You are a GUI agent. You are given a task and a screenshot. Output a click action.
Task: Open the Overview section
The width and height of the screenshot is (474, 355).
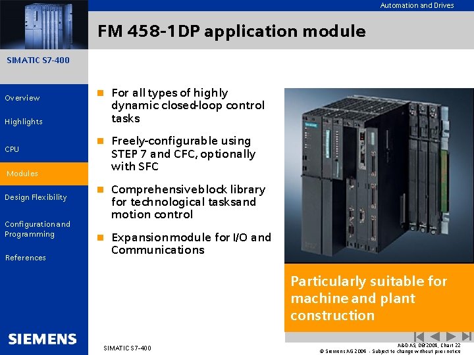click(22, 98)
